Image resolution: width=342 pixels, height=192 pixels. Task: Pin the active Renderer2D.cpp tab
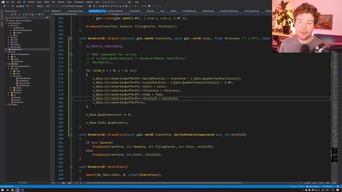click(x=102, y=11)
